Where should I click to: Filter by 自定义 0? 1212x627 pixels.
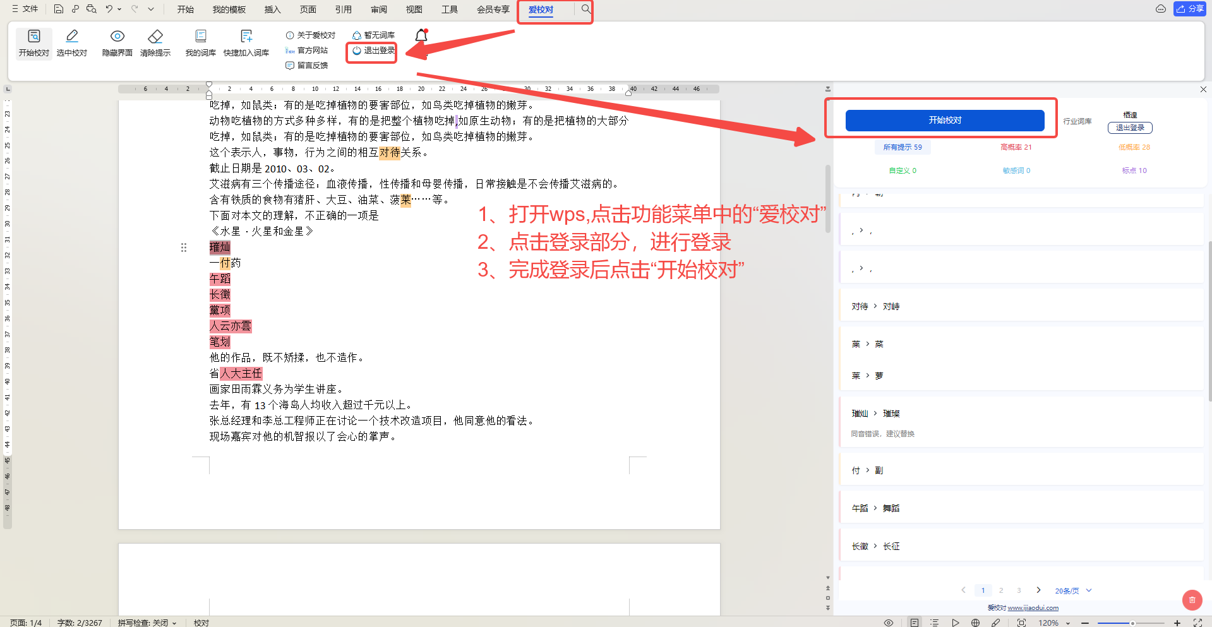903,170
